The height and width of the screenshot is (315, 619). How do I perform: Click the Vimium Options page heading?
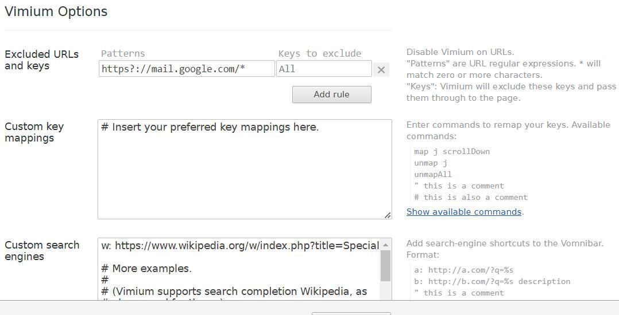pos(56,11)
